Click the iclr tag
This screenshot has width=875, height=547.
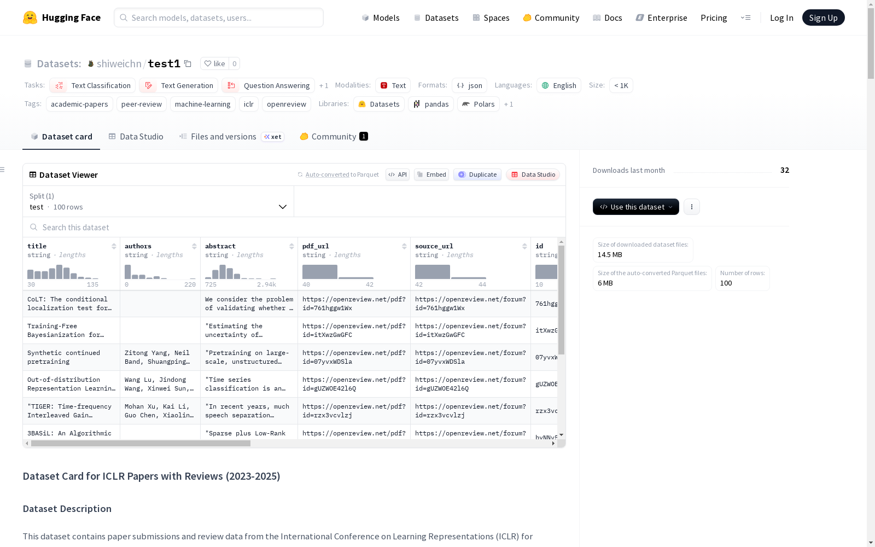click(249, 104)
